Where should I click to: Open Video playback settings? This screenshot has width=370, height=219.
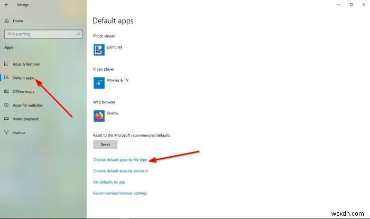click(25, 119)
